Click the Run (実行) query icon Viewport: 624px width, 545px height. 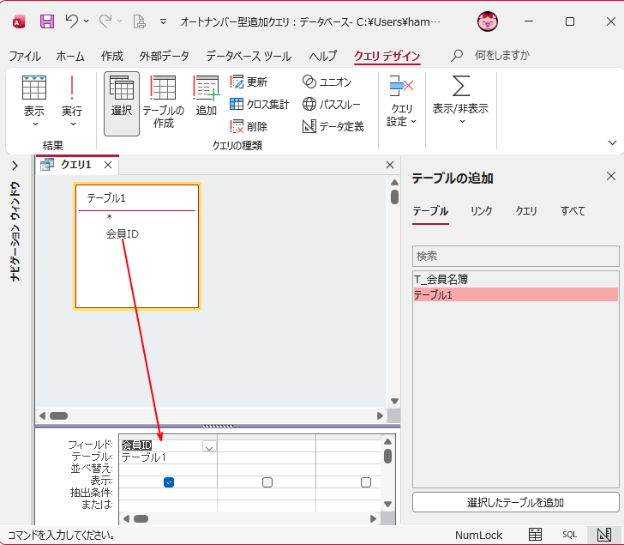click(72, 95)
